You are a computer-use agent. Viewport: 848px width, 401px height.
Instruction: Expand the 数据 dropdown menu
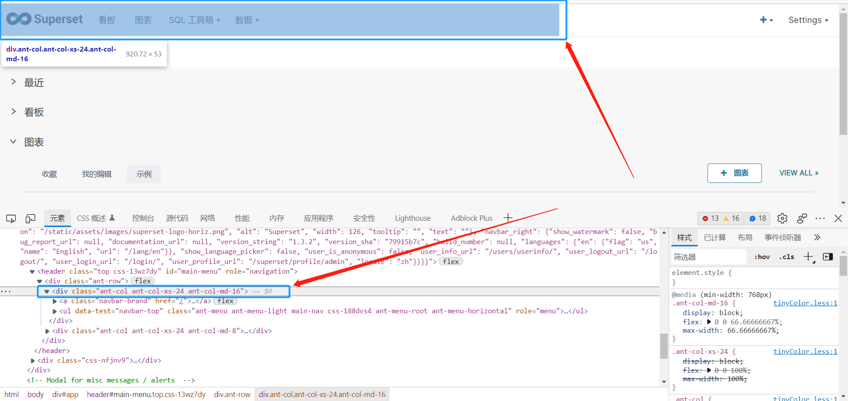tap(247, 20)
